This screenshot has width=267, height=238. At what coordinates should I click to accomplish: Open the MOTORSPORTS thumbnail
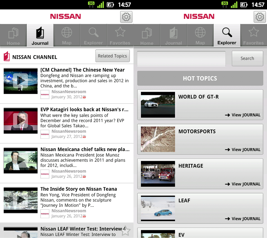pos(158,139)
